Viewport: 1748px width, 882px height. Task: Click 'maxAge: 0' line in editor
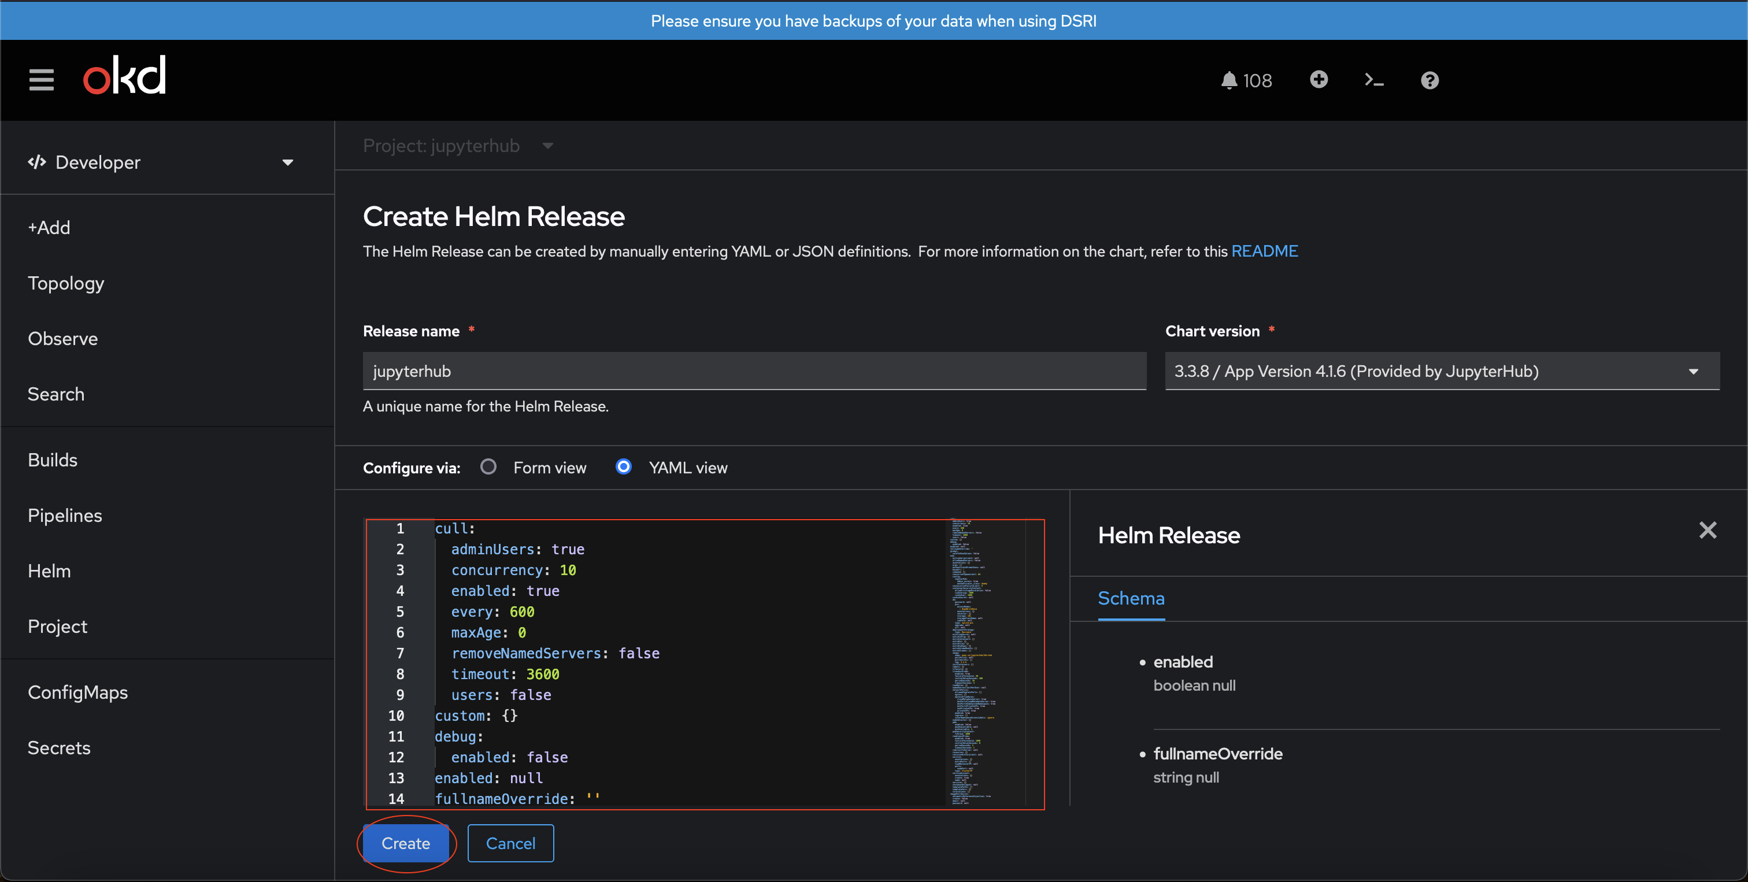[488, 633]
